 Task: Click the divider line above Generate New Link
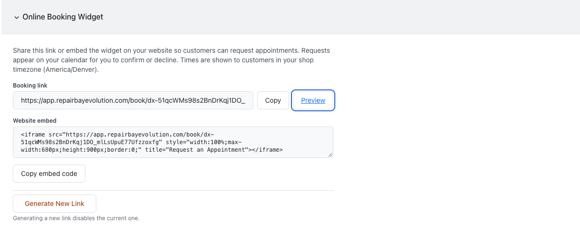(173, 190)
